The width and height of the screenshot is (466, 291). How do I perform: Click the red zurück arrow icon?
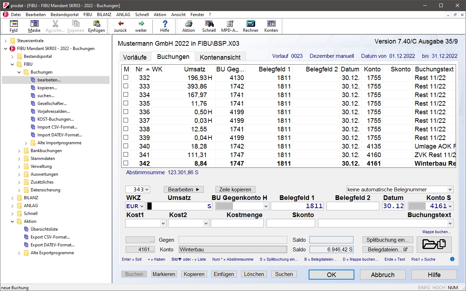tap(121, 24)
